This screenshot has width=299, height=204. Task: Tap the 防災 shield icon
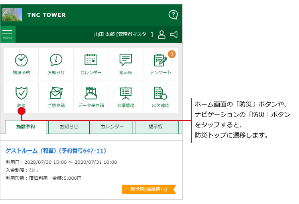coord(21,93)
